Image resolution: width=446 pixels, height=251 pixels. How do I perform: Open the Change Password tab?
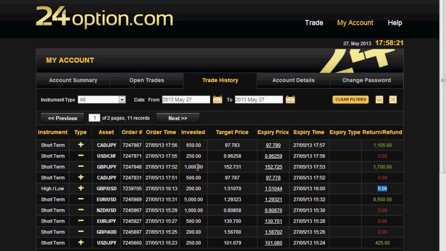[x=367, y=80]
